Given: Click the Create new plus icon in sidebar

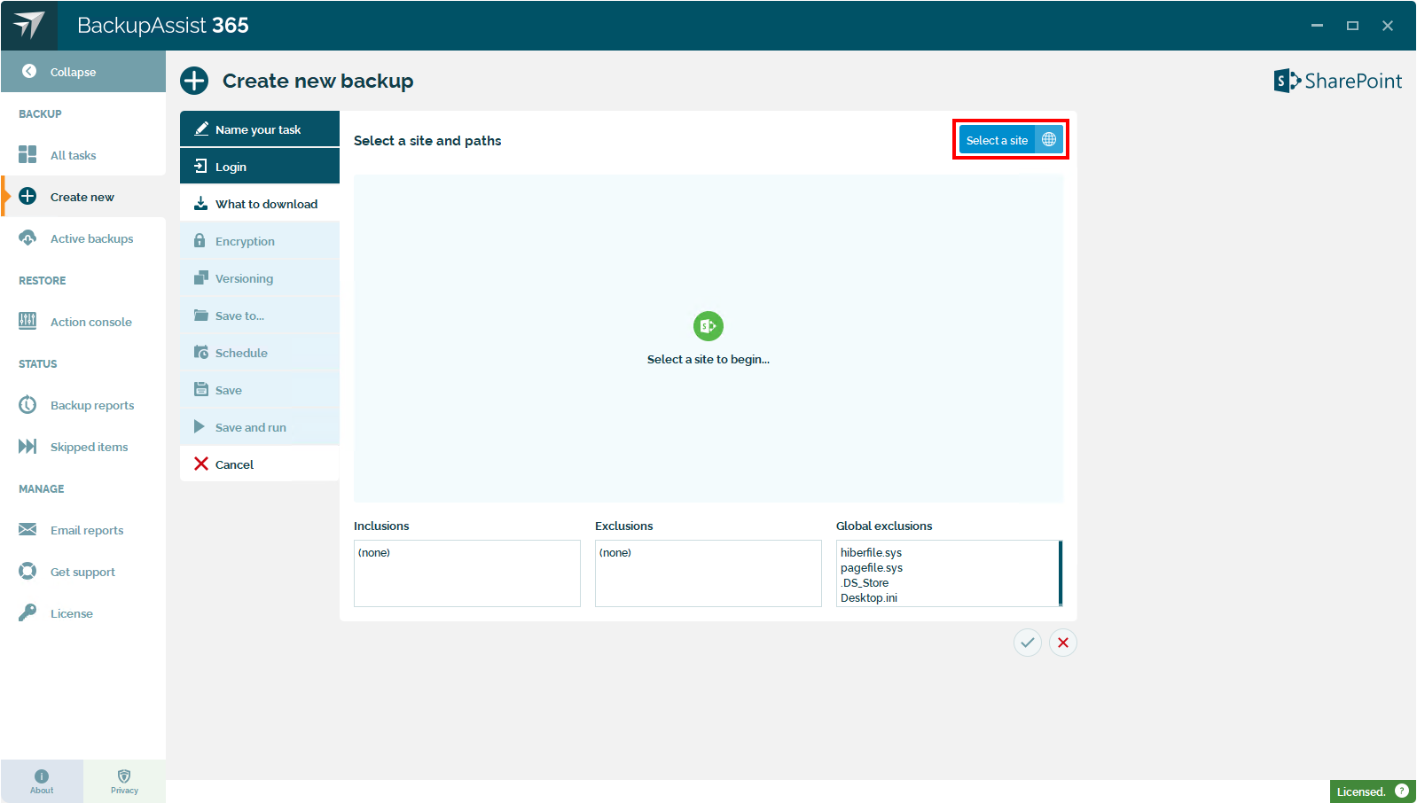Looking at the screenshot, I should click(x=27, y=196).
